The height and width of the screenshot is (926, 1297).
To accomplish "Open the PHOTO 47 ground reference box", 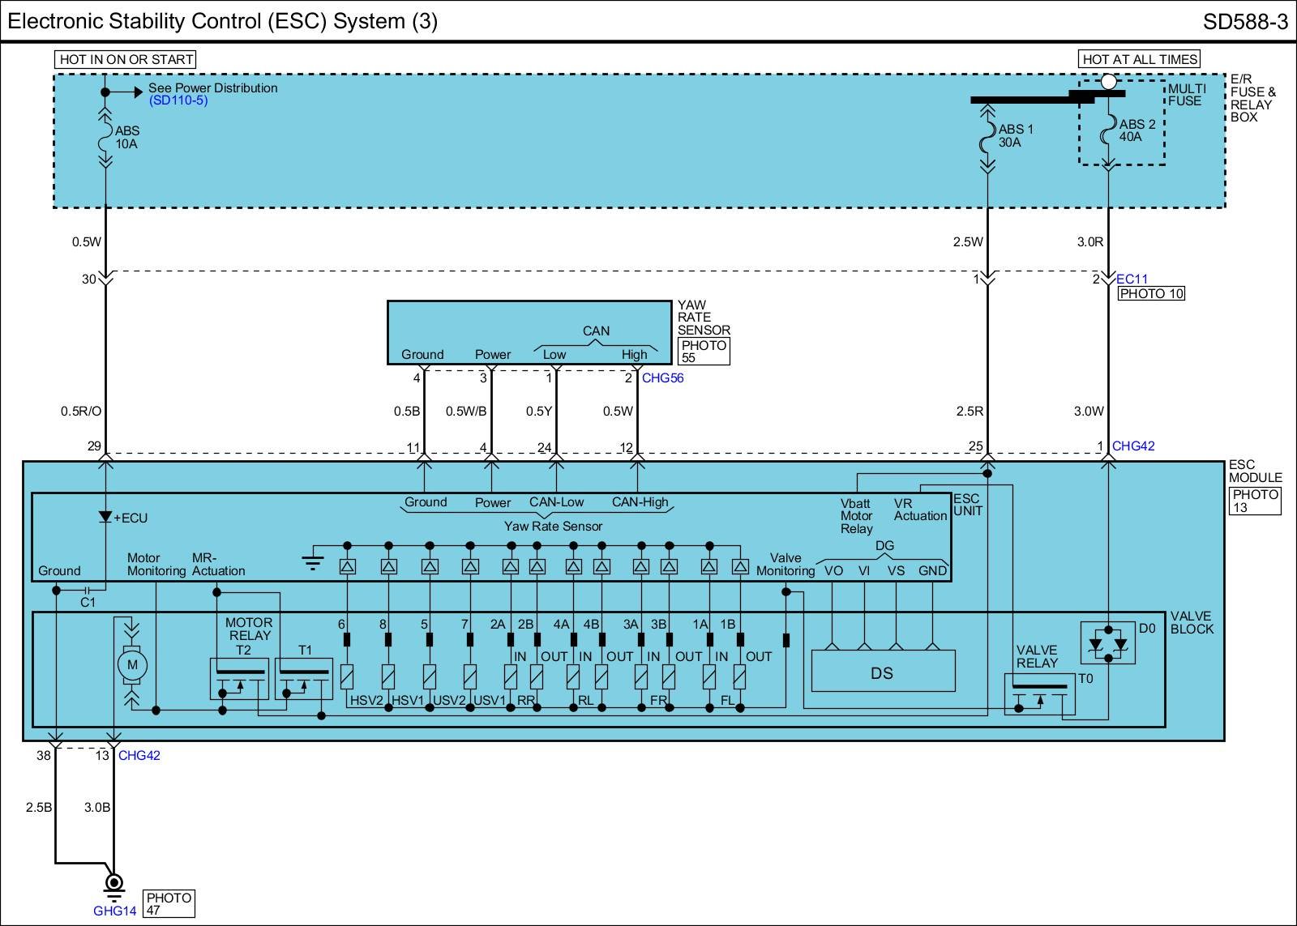I will 169,903.
